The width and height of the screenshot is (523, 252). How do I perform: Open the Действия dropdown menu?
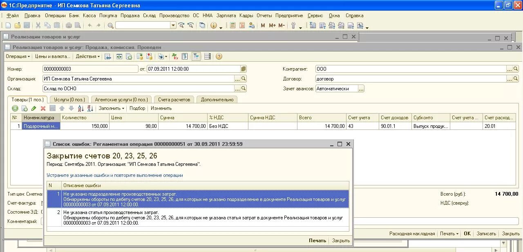pos(88,56)
